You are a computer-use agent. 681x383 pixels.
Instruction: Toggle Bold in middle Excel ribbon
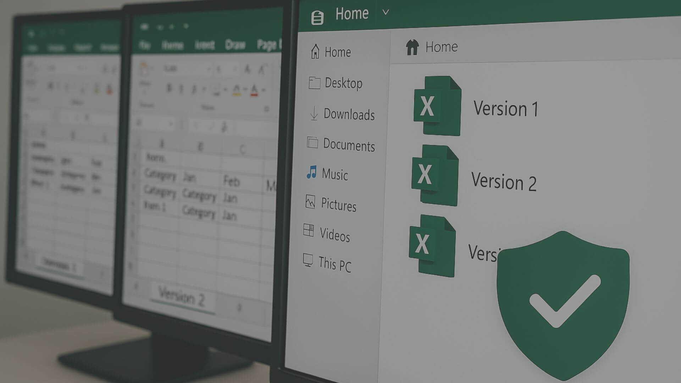(x=169, y=88)
